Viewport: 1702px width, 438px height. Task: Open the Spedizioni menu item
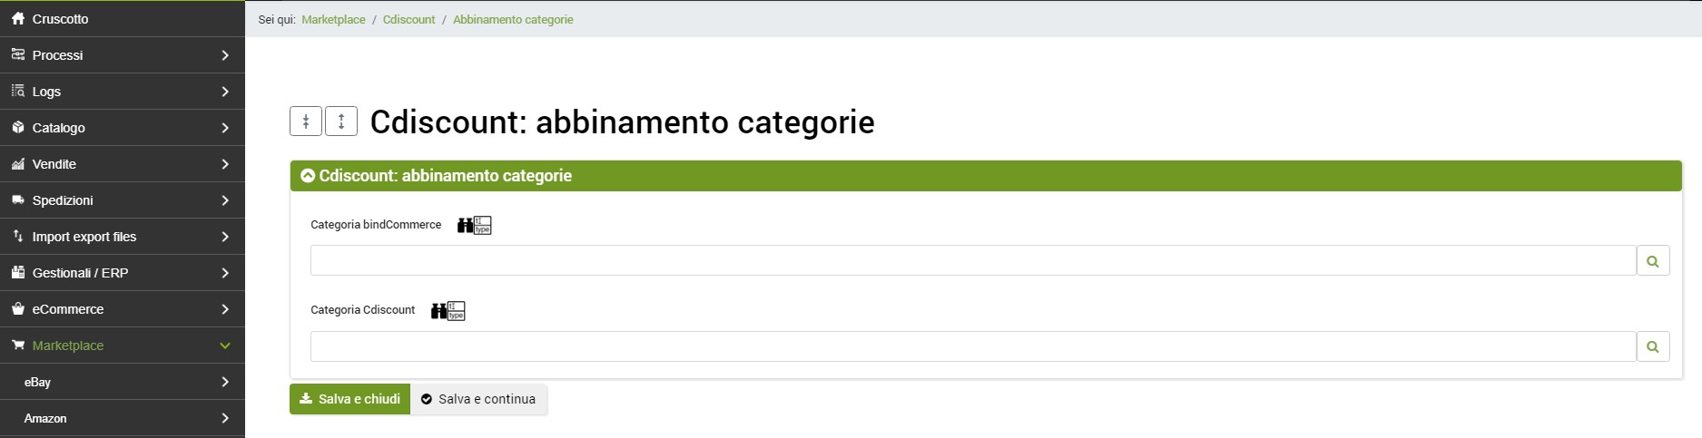63,200
